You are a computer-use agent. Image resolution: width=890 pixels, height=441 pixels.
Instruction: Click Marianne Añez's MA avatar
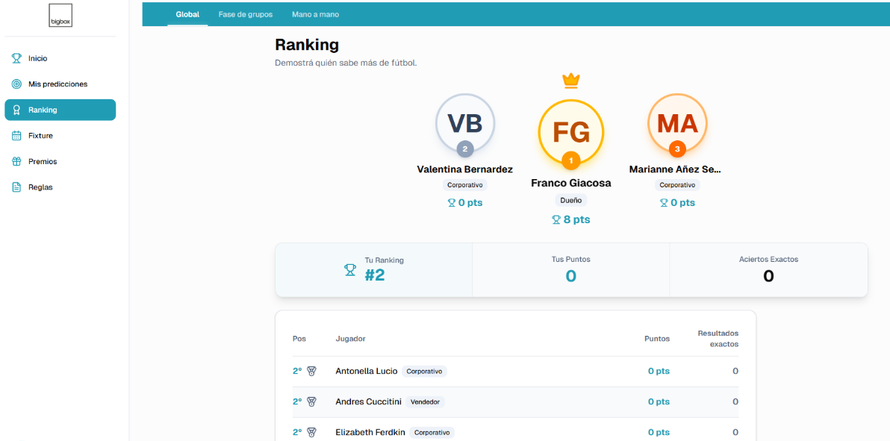pos(677,122)
